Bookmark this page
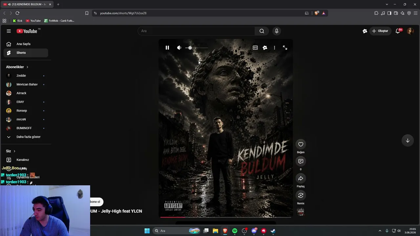 pyautogui.click(x=87, y=13)
